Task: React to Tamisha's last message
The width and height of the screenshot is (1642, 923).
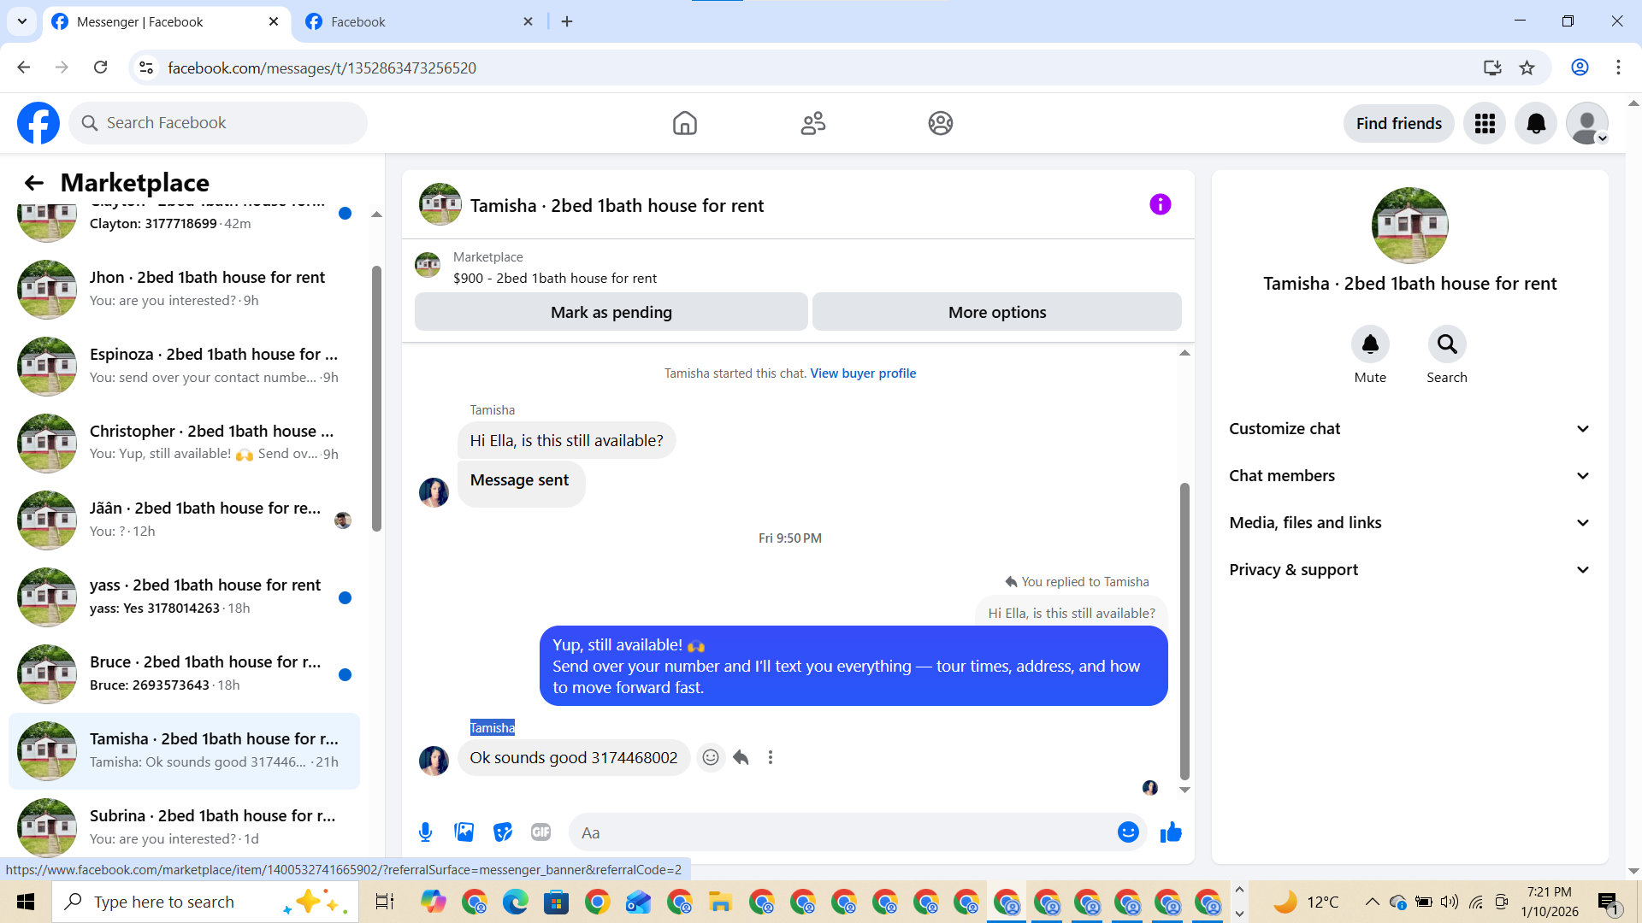Action: coord(710,757)
